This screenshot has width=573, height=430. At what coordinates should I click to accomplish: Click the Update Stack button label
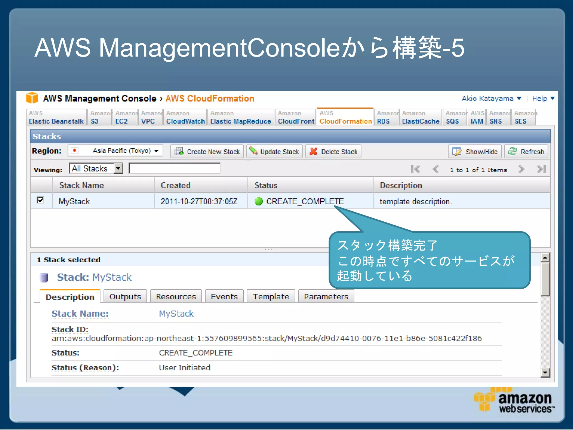click(x=280, y=152)
